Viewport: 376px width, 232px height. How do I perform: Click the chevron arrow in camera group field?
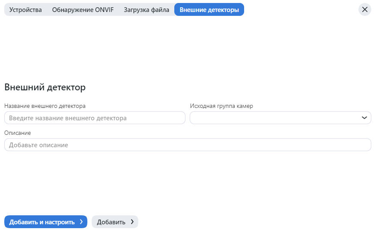click(x=364, y=118)
